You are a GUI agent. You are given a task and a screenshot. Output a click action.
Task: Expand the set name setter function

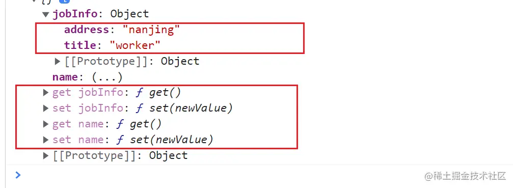click(x=46, y=140)
